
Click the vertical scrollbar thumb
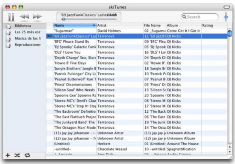[x=230, y=33]
